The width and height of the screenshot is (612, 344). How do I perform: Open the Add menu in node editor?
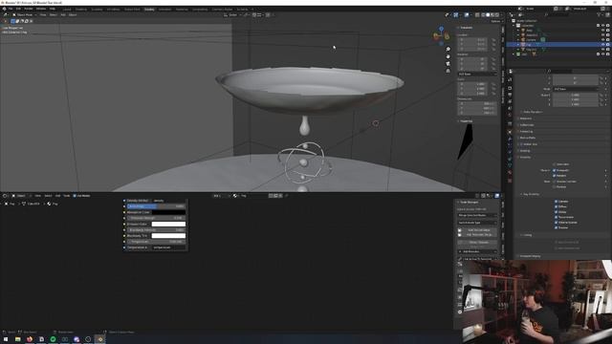(x=57, y=196)
